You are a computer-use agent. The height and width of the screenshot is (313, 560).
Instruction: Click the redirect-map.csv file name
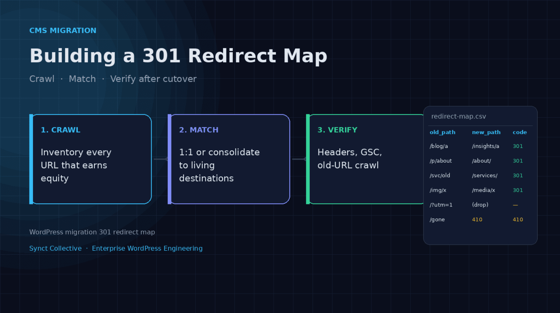pos(458,116)
